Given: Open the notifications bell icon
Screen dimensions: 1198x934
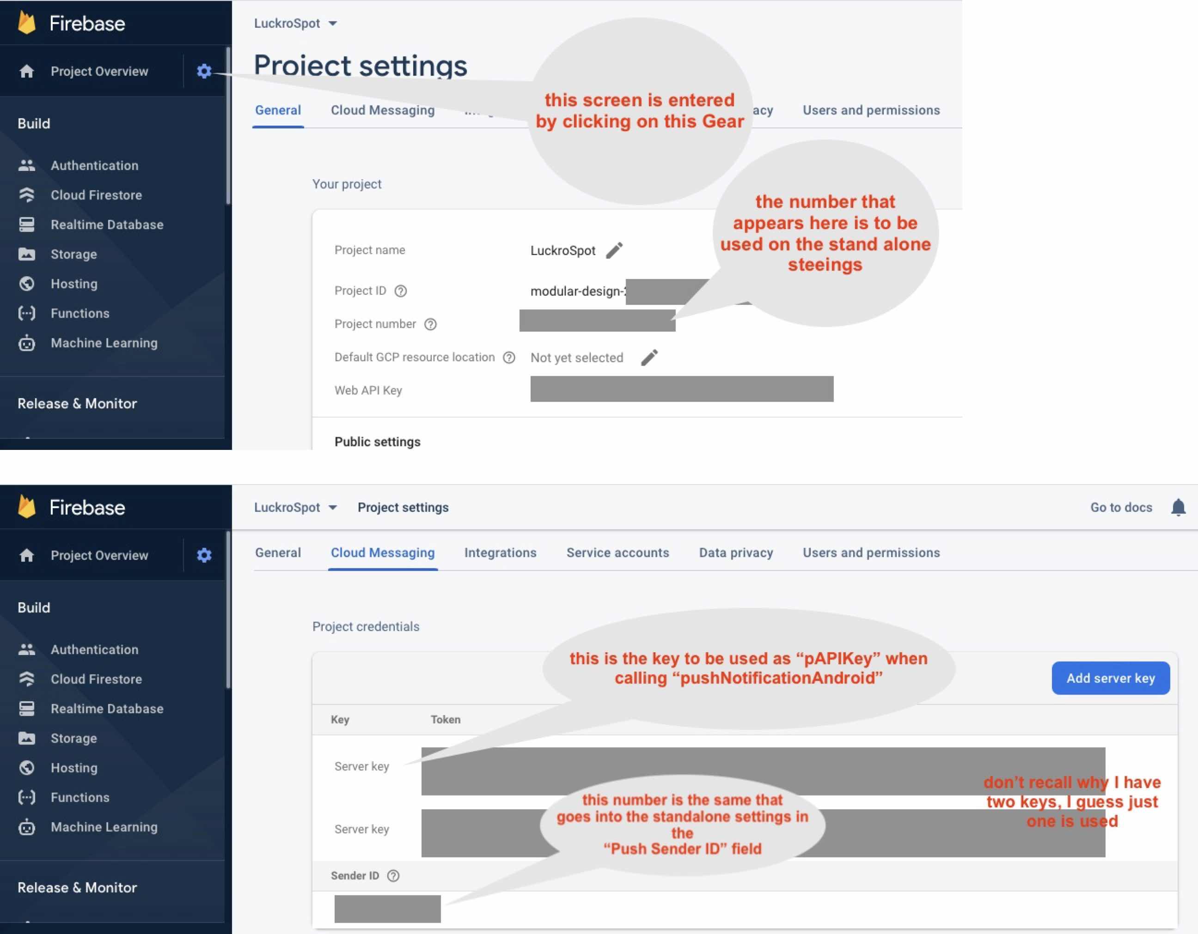Looking at the screenshot, I should click(1178, 507).
